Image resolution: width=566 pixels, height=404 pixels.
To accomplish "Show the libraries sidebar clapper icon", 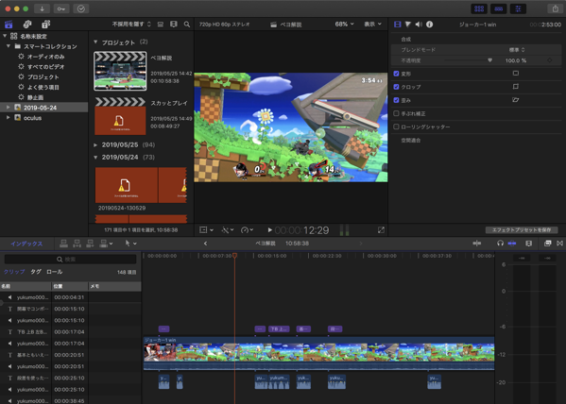I will (x=9, y=25).
